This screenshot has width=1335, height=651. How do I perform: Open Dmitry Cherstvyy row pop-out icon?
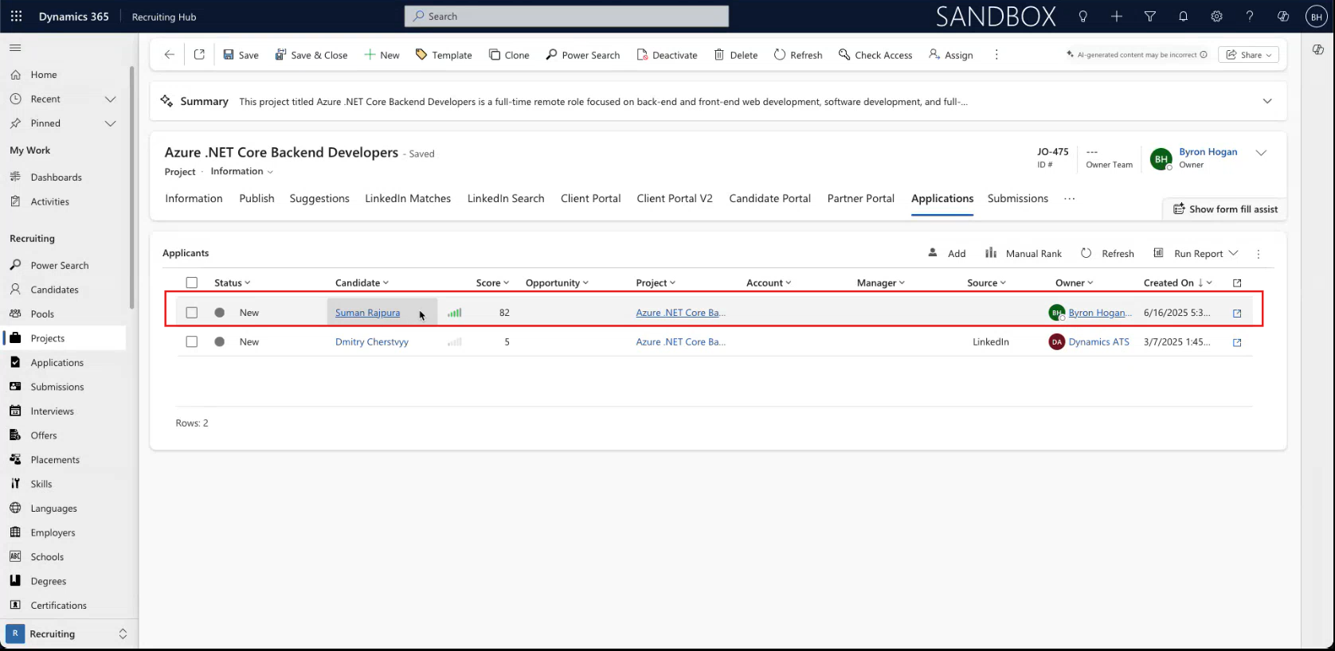coord(1237,342)
